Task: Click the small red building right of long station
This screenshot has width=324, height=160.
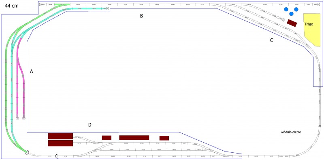Action: point(164,138)
